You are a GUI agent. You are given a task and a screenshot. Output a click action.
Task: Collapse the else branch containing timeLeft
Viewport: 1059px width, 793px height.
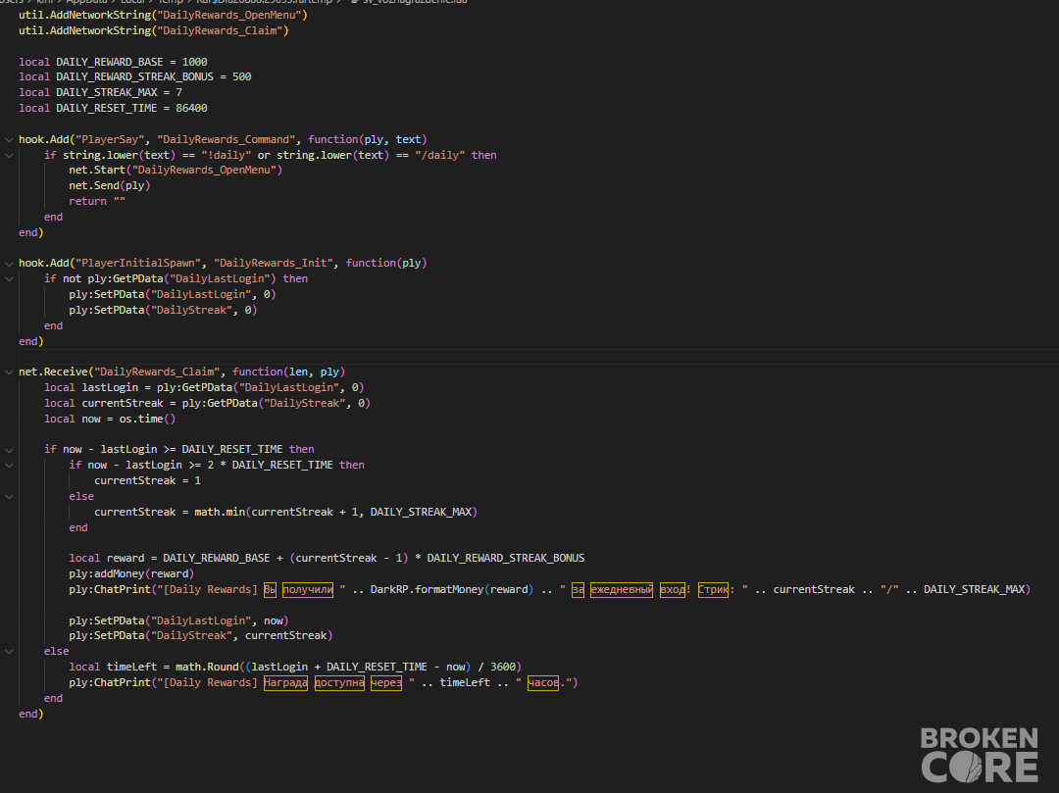pyautogui.click(x=9, y=651)
